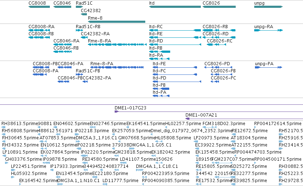Viewport: 303px width, 186px height.
Task: Click cDNA GH03376.5prime
Action: tap(7, 163)
